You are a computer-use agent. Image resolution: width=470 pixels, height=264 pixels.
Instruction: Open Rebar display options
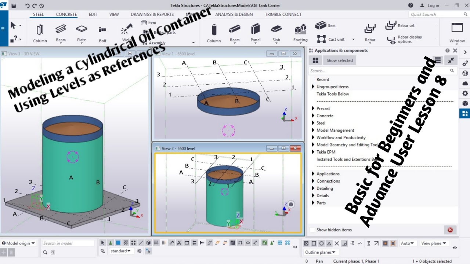pos(405,39)
